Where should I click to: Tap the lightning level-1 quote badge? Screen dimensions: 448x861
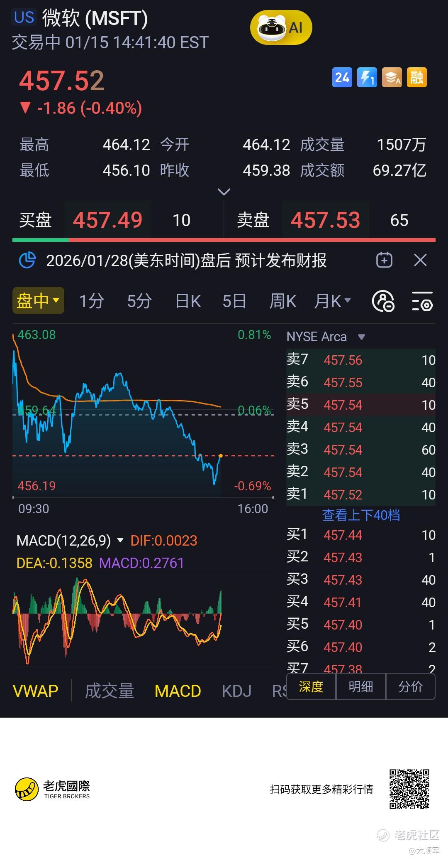pyautogui.click(x=367, y=77)
